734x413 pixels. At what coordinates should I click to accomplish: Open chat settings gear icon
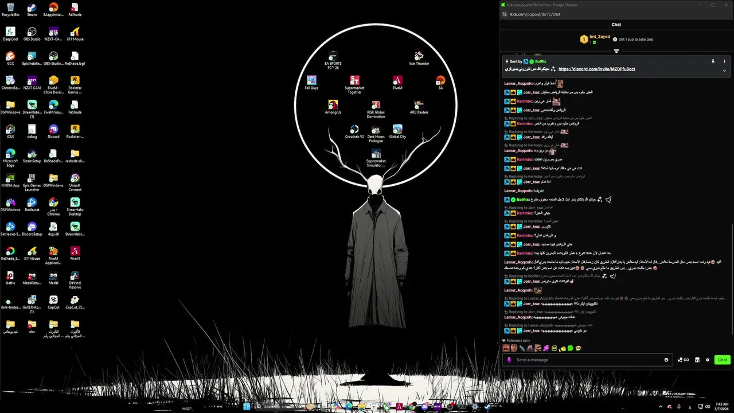708,360
